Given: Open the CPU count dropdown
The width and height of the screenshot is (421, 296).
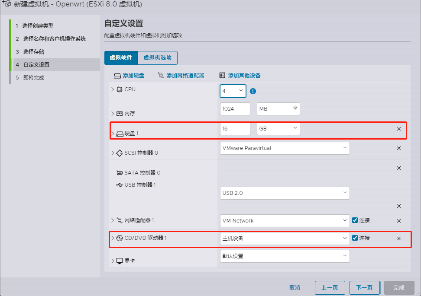Looking at the screenshot, I should 233,91.
